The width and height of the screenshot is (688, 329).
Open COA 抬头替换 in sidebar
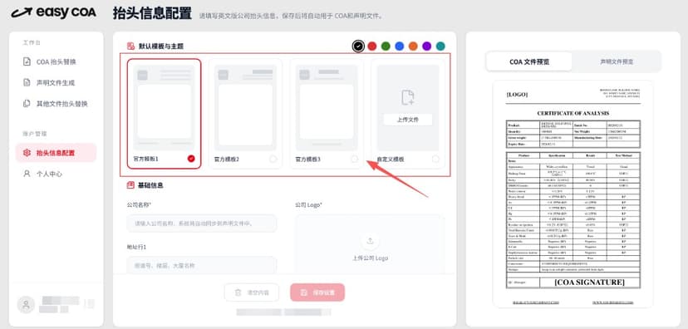(57, 61)
